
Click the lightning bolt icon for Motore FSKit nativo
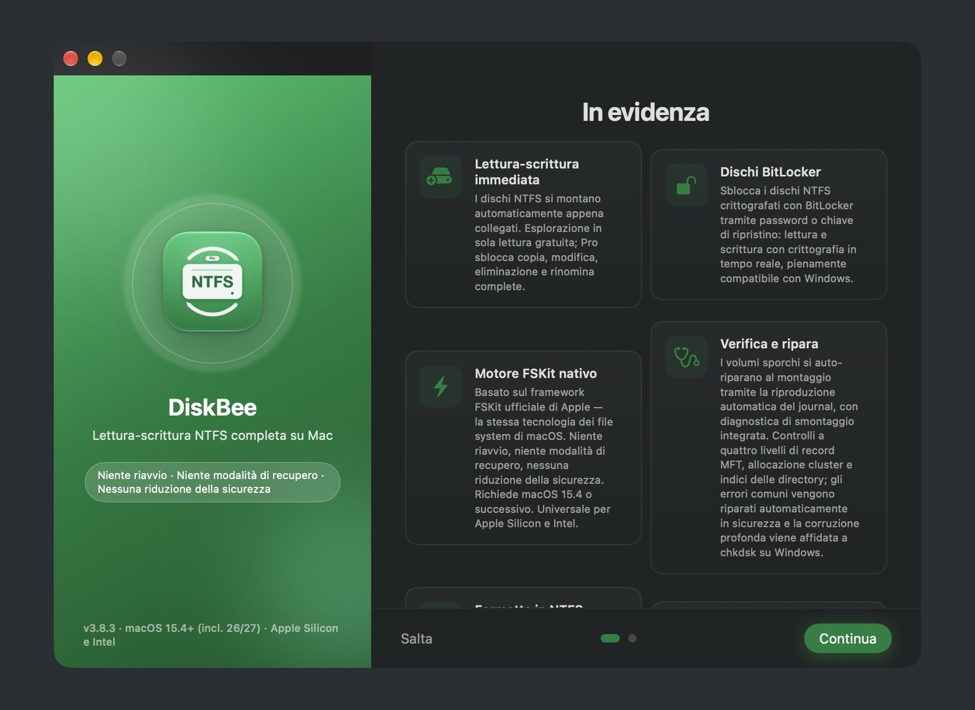coord(440,386)
